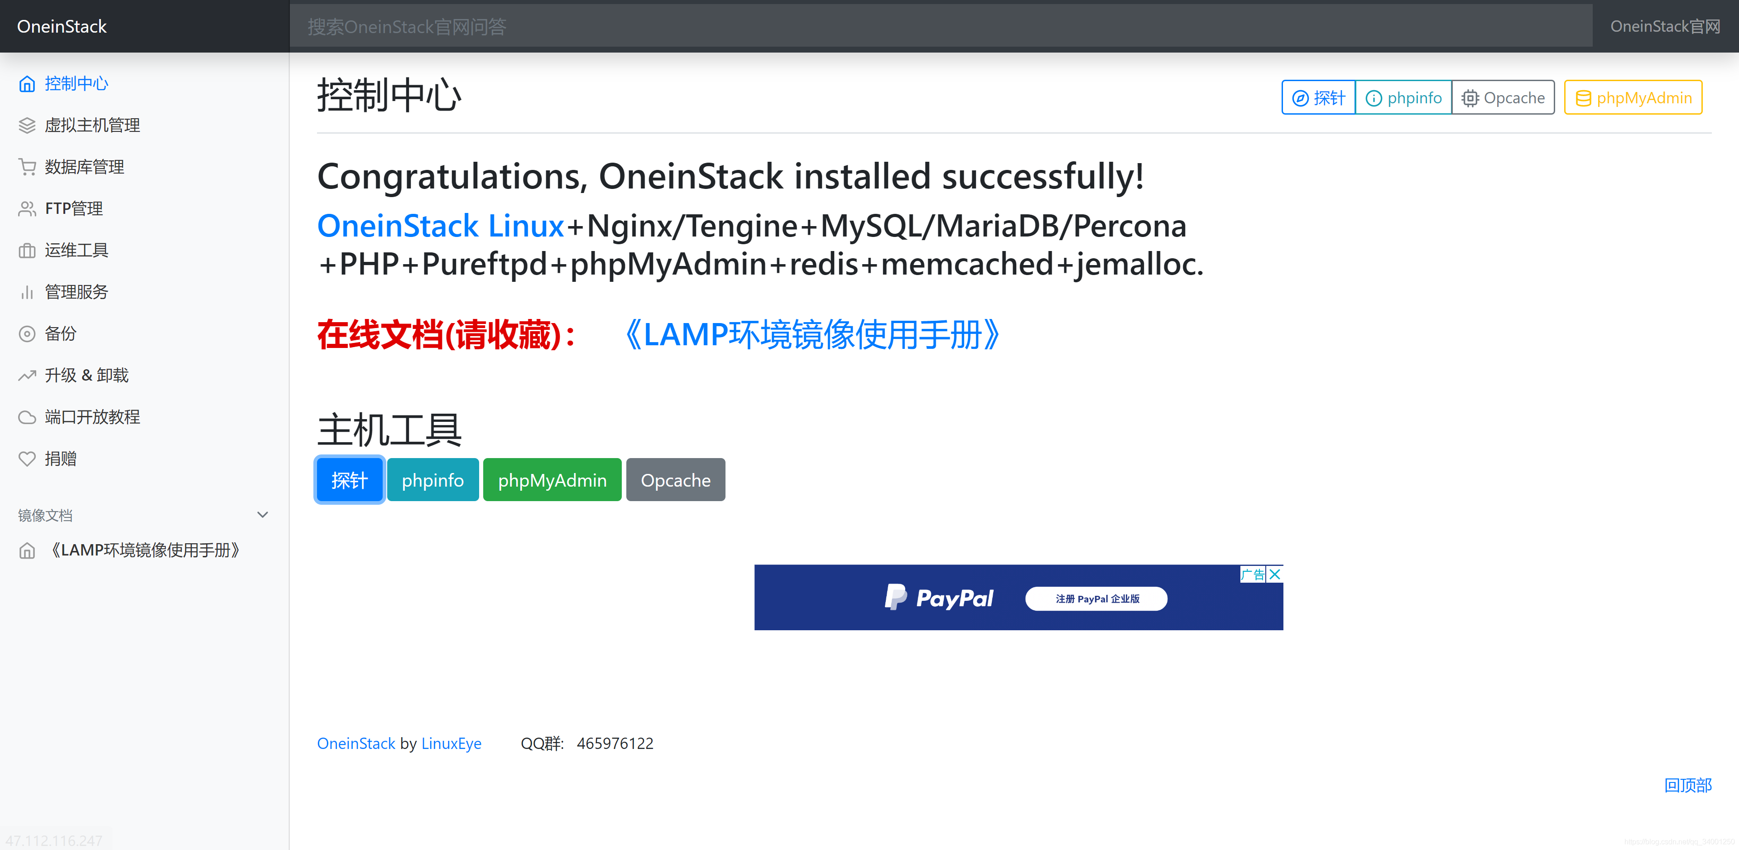Click the home icon beside the sidebar LAMP manual
1739x850 pixels.
pyautogui.click(x=27, y=551)
